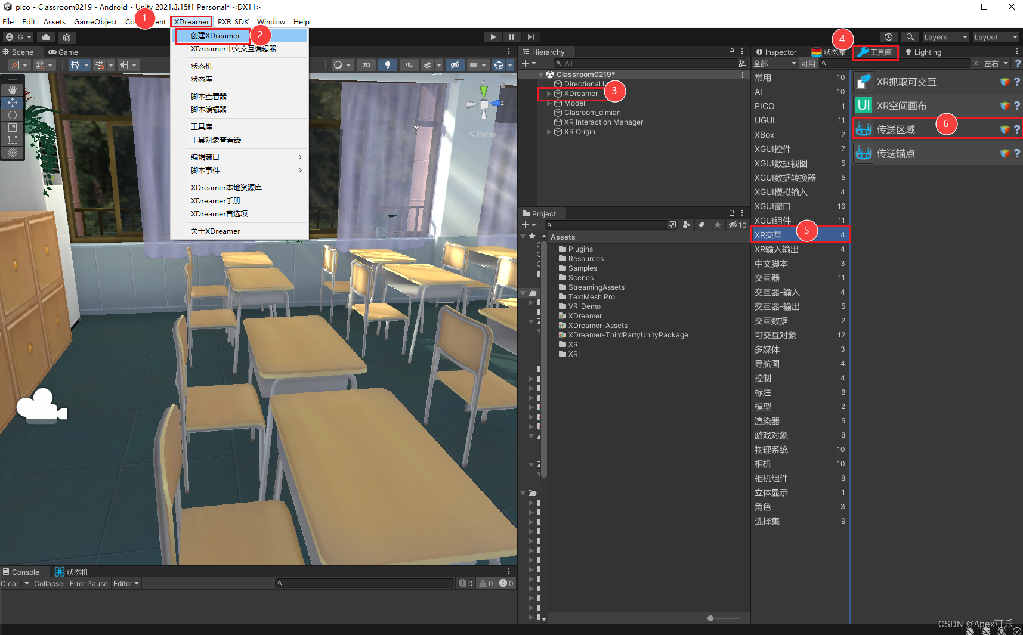Select the Rect transform tool
Viewport: 1023px width, 635px height.
pos(13,140)
